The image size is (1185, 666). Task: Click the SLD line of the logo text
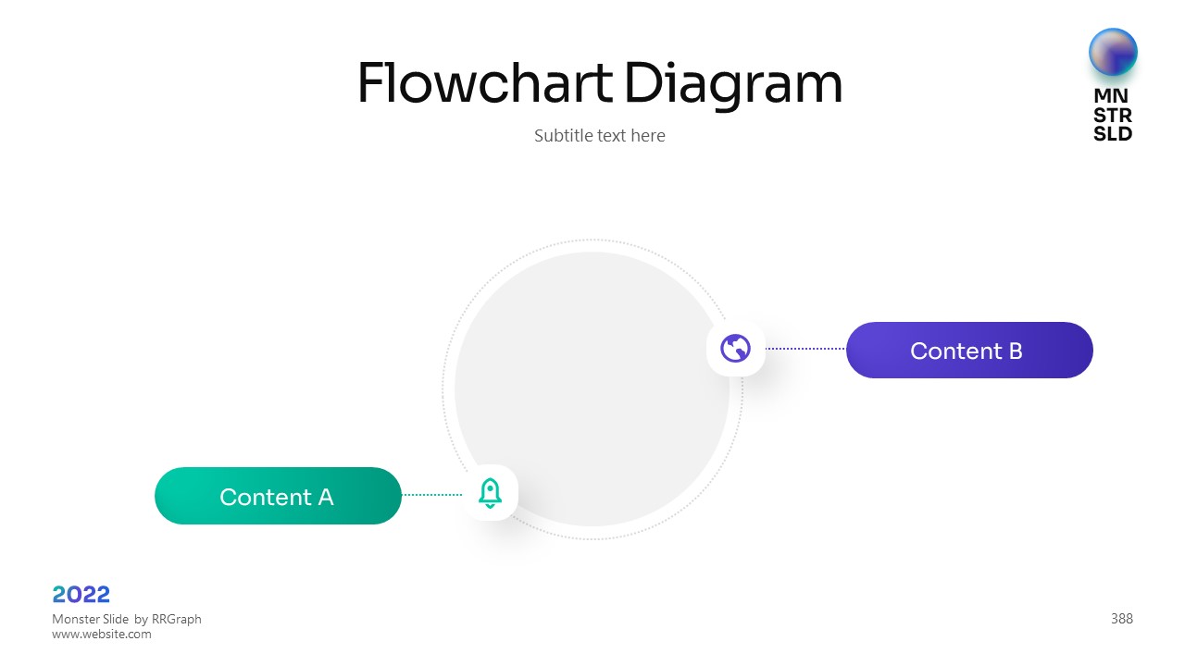[x=1112, y=133]
